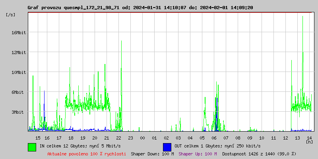
Task: Click the green IN legend color square
Action: pos(32,147)
